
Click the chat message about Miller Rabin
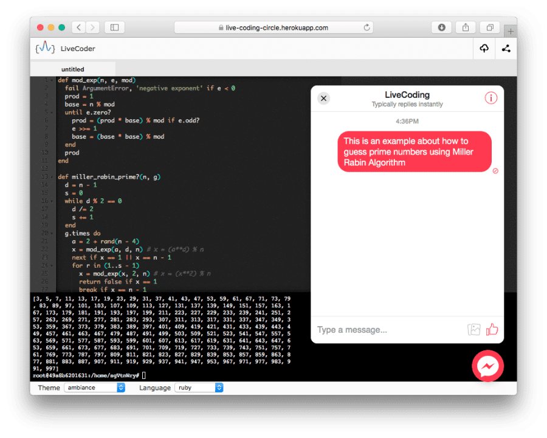[x=414, y=151]
